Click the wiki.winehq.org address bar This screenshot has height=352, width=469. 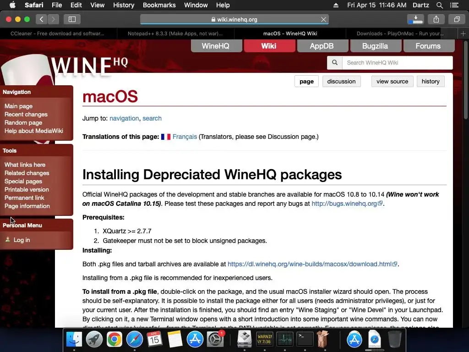234,19
